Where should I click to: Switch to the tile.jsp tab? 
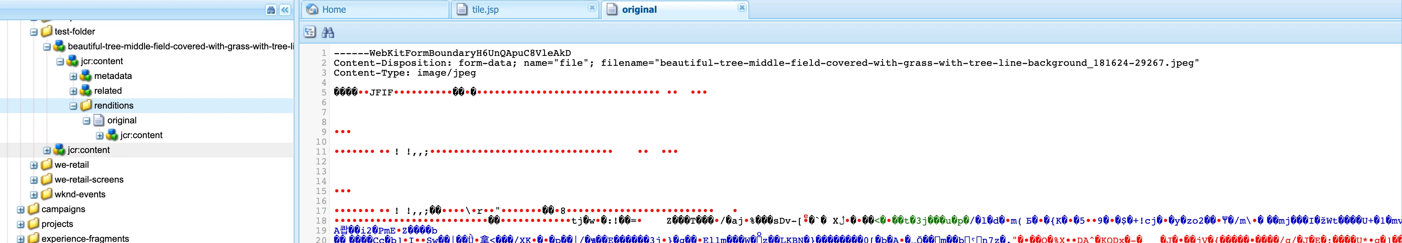click(x=525, y=9)
